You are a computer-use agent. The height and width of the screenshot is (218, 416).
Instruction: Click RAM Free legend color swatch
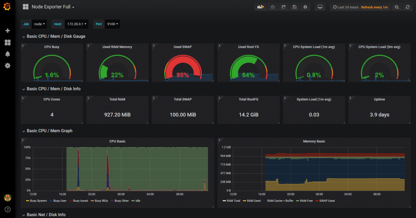[297, 201]
